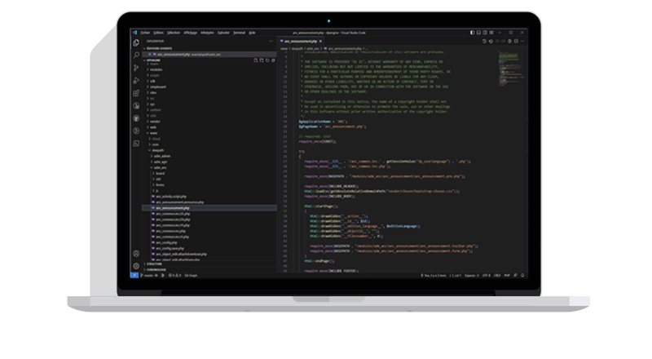
Task: Open the Fichier menu
Action: tap(145, 33)
